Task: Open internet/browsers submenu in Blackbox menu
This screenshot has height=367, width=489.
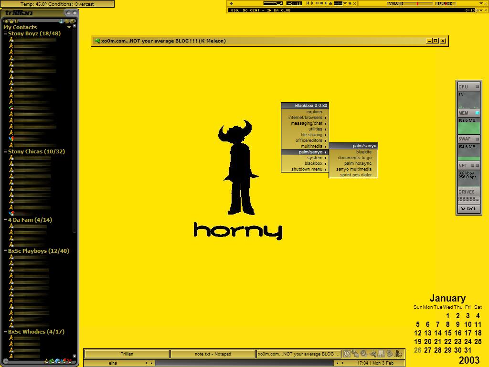Action: 305,118
